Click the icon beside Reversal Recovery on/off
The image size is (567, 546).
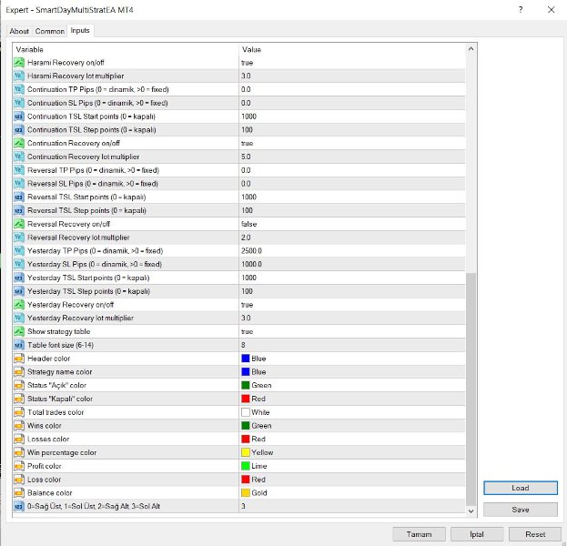point(19,224)
